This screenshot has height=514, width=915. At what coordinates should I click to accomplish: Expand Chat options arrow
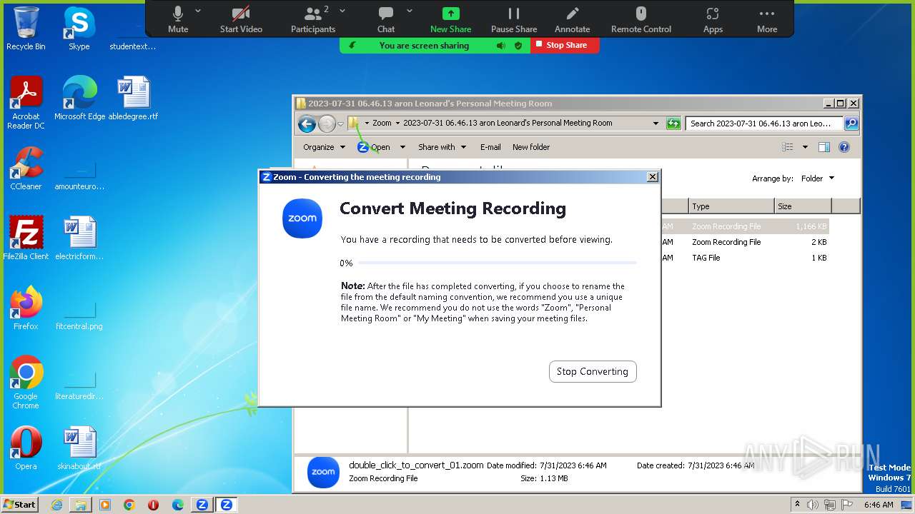(x=410, y=11)
